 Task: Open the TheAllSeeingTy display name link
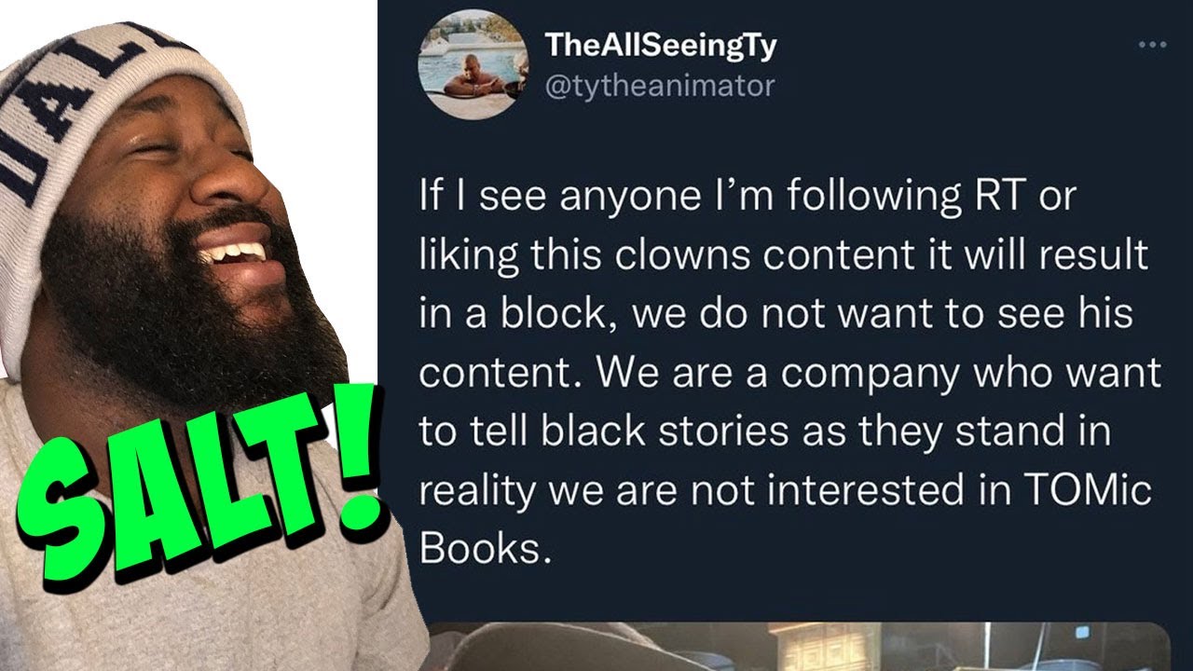coord(660,45)
